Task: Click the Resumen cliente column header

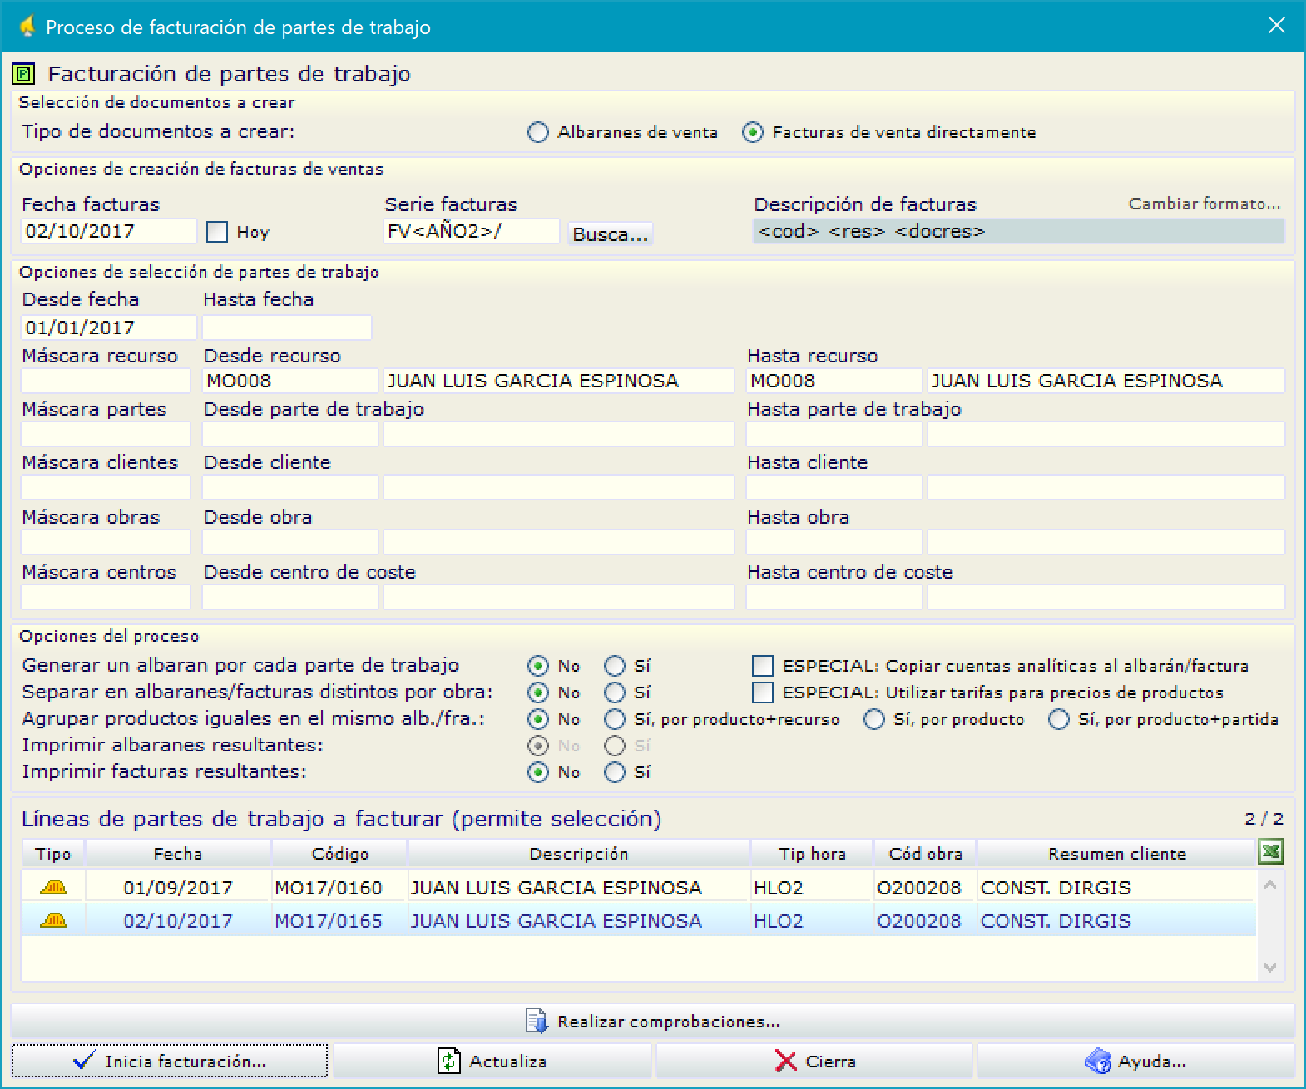Action: (x=1116, y=854)
